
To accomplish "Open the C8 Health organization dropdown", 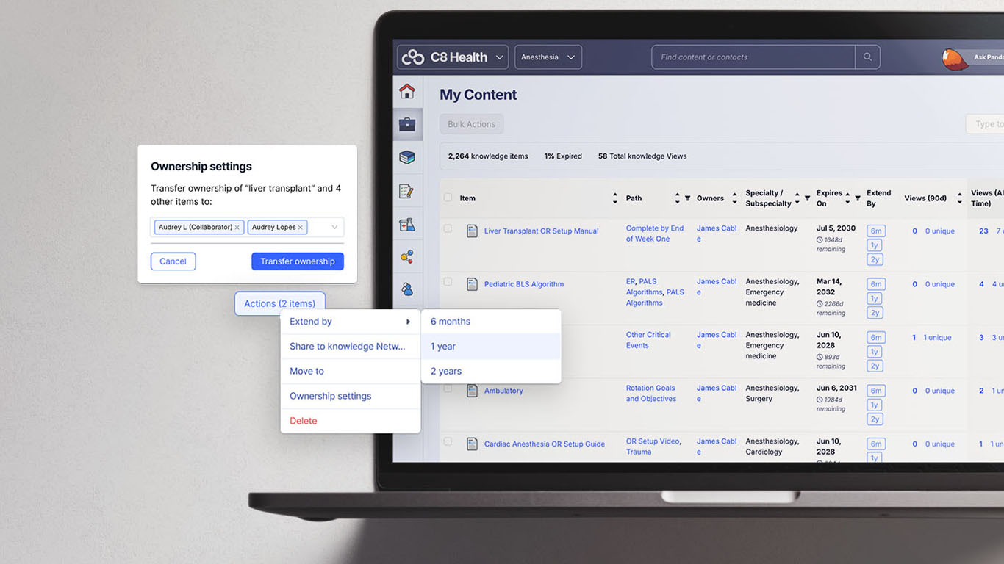I will pyautogui.click(x=453, y=57).
